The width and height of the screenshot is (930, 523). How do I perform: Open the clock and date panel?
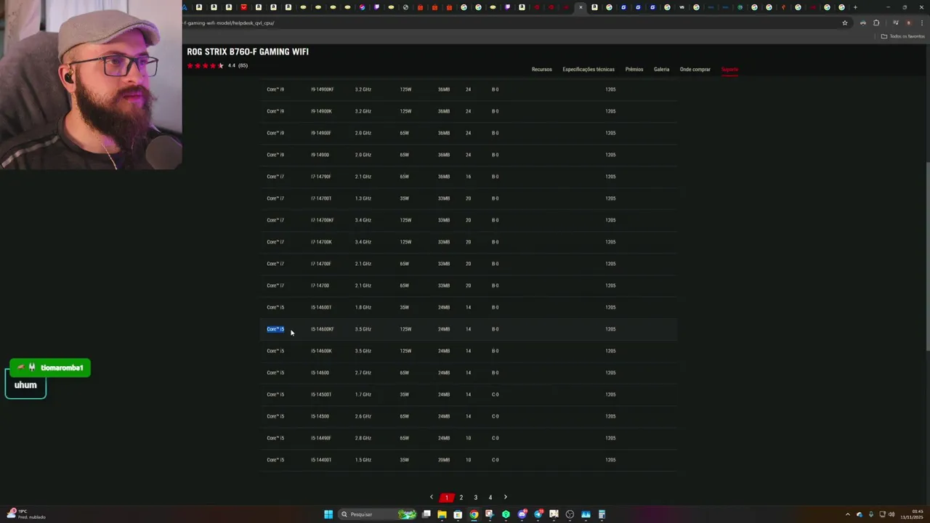912,514
